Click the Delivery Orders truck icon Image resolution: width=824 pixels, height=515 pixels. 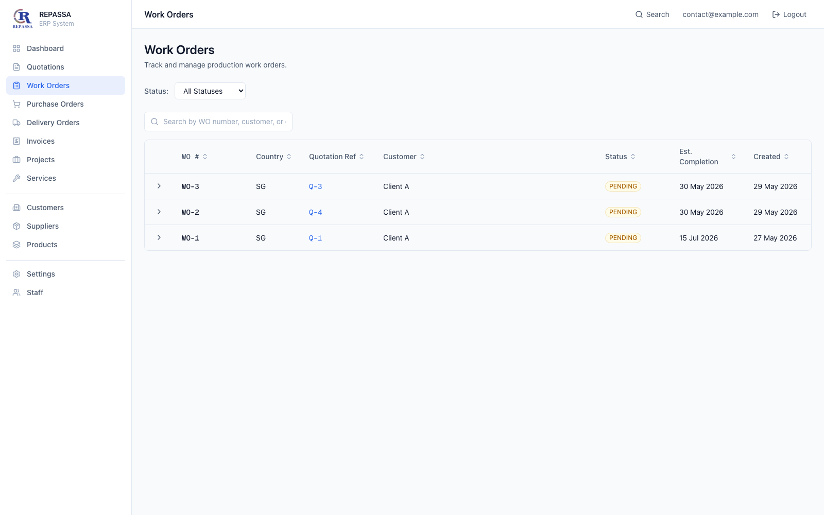point(16,123)
